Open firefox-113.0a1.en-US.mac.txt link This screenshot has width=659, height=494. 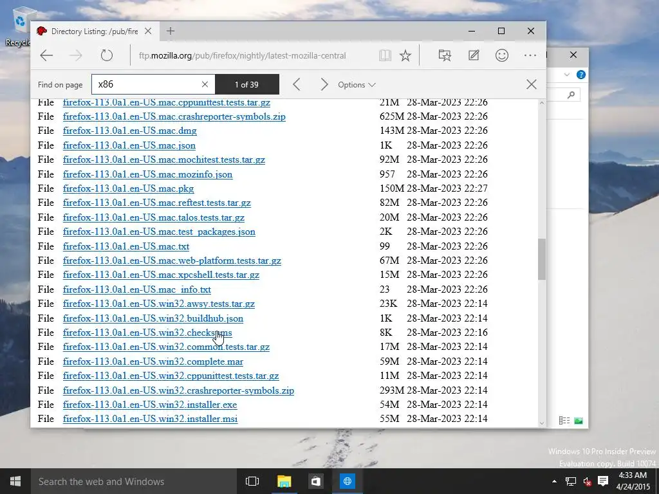[x=126, y=246]
